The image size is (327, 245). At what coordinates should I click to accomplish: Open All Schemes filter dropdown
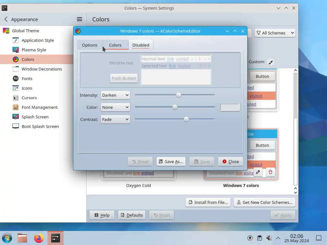click(x=275, y=33)
